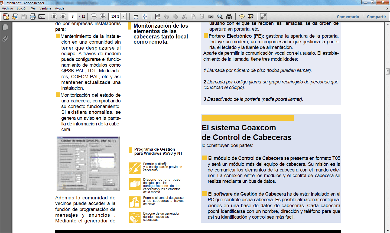Open the Comentario pane

pos(348,17)
